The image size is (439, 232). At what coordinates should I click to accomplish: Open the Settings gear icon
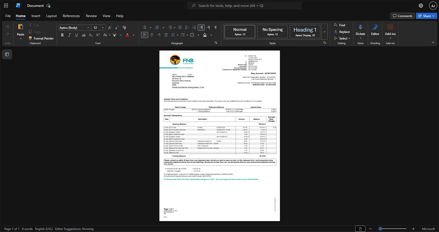pyautogui.click(x=421, y=5)
